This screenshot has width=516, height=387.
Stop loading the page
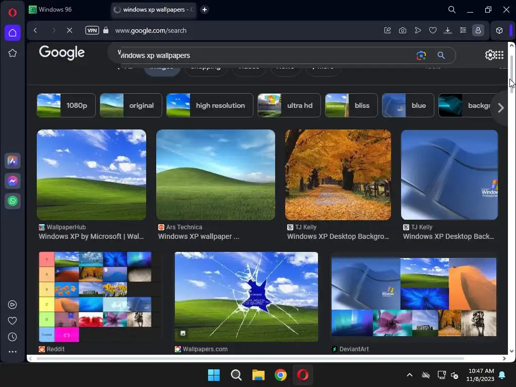(x=70, y=30)
